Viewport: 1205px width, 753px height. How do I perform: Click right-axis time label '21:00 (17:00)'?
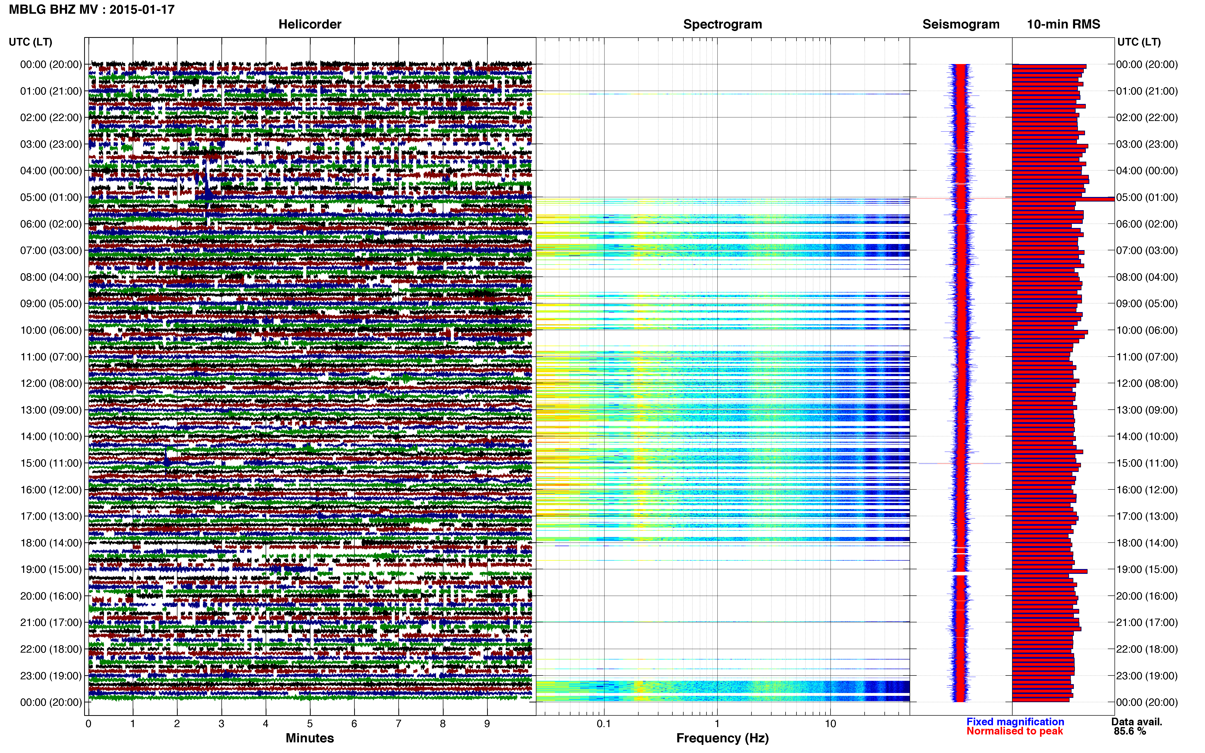coord(1147,623)
